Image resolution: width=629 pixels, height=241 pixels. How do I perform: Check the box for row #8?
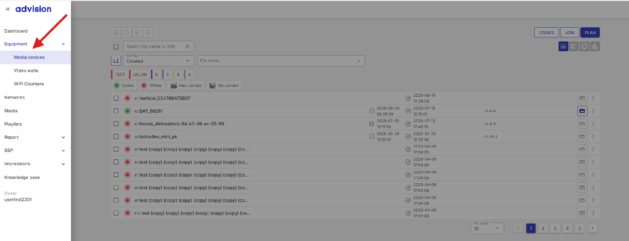[x=116, y=188]
